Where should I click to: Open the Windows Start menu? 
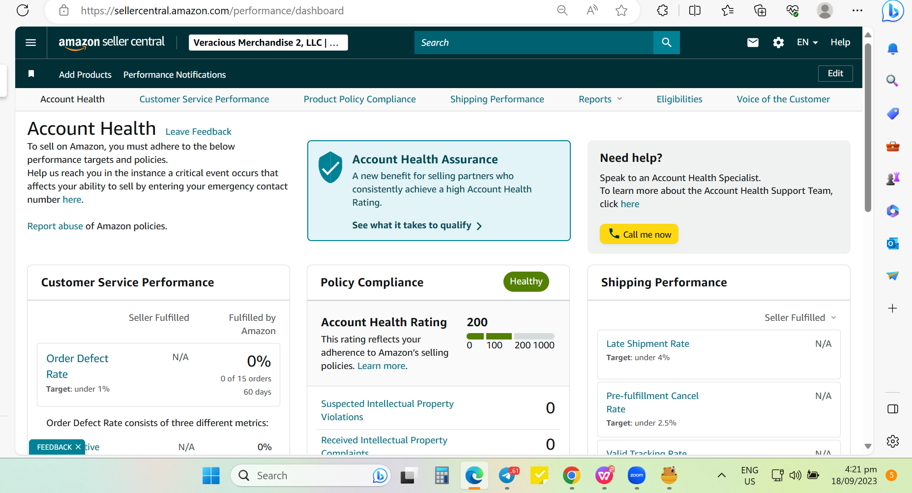[211, 475]
